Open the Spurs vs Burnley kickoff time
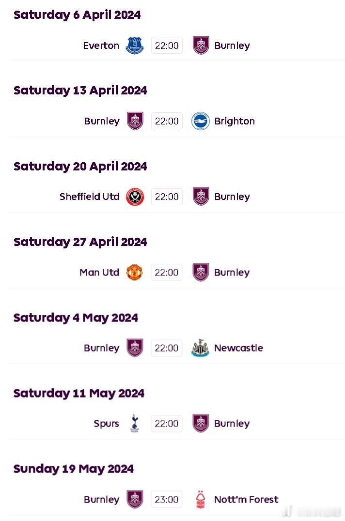The width and height of the screenshot is (345, 521). [167, 424]
